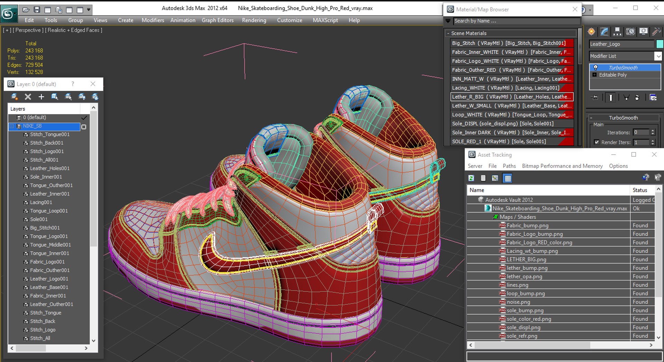Click Tree View icon in Asset Tracking
The height and width of the screenshot is (362, 664).
tap(495, 178)
